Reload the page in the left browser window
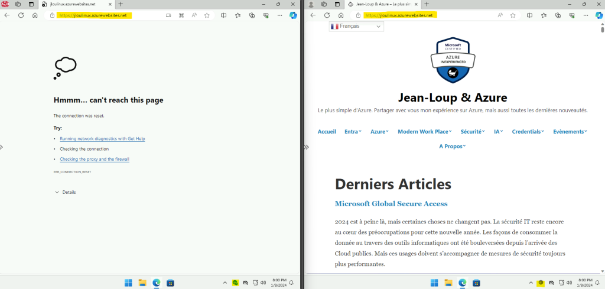The width and height of the screenshot is (605, 289). tap(21, 15)
